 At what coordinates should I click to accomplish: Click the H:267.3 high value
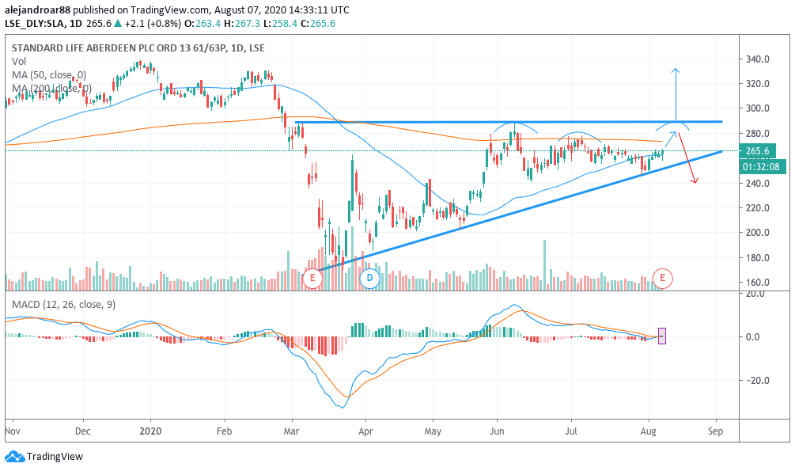(242, 23)
